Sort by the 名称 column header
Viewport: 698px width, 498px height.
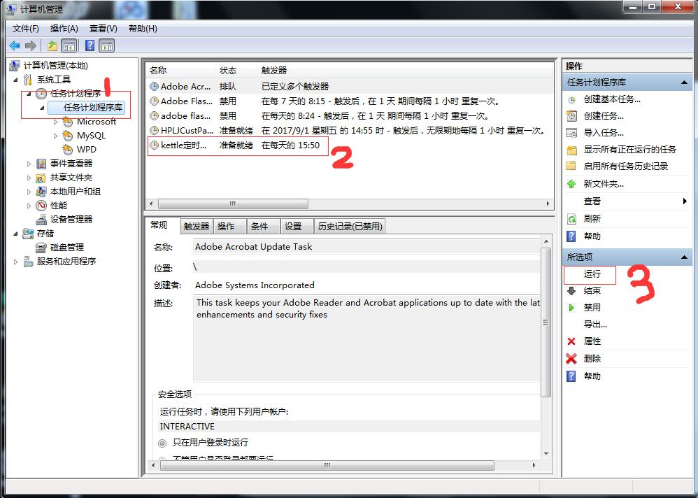[180, 71]
